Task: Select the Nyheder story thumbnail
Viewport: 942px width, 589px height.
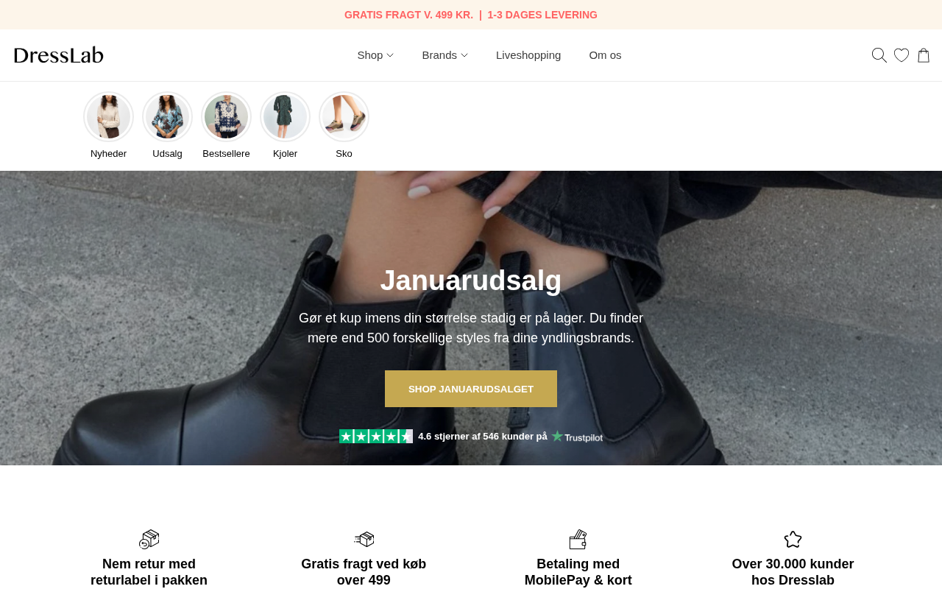Action: click(108, 116)
